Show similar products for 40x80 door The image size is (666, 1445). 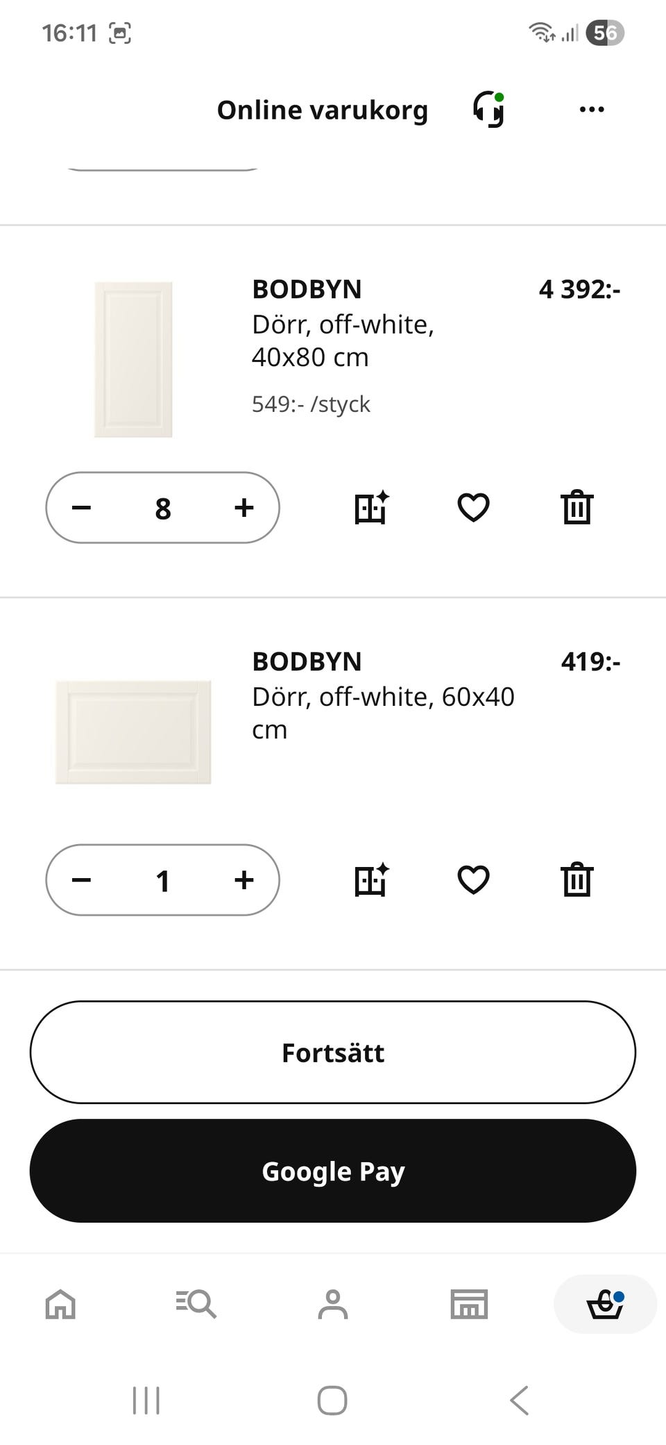372,507
